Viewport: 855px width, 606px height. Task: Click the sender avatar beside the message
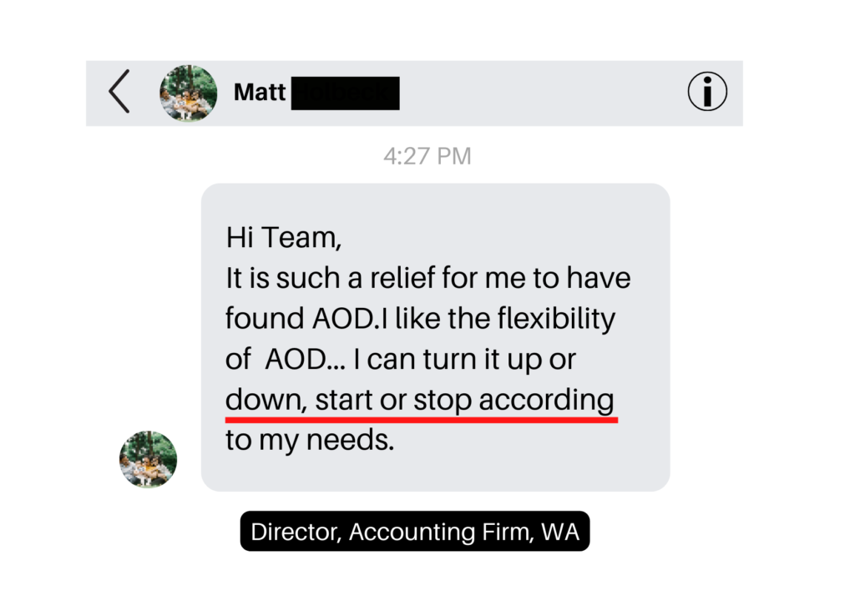[148, 459]
